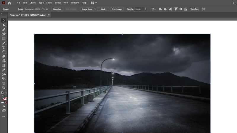Click the Crop Image button
Screen dimensions: 237x133
coord(117,9)
